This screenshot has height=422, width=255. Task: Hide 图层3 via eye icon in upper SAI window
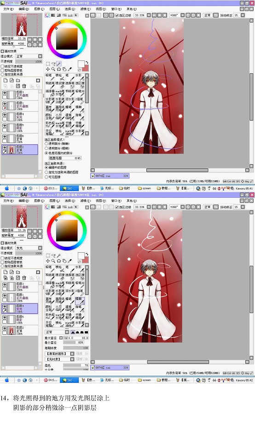click(5, 93)
